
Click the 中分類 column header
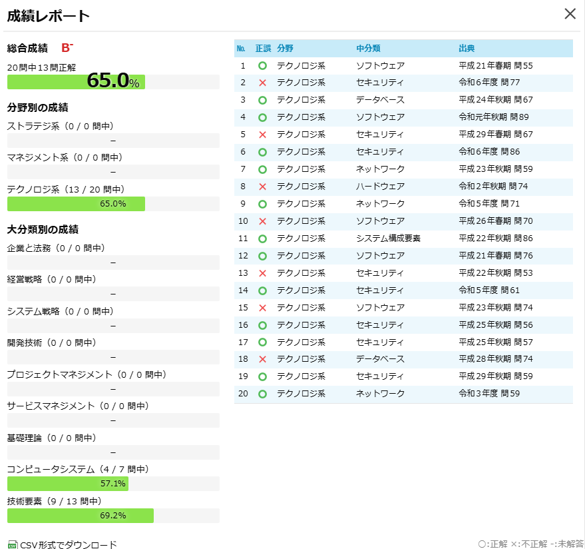[368, 49]
